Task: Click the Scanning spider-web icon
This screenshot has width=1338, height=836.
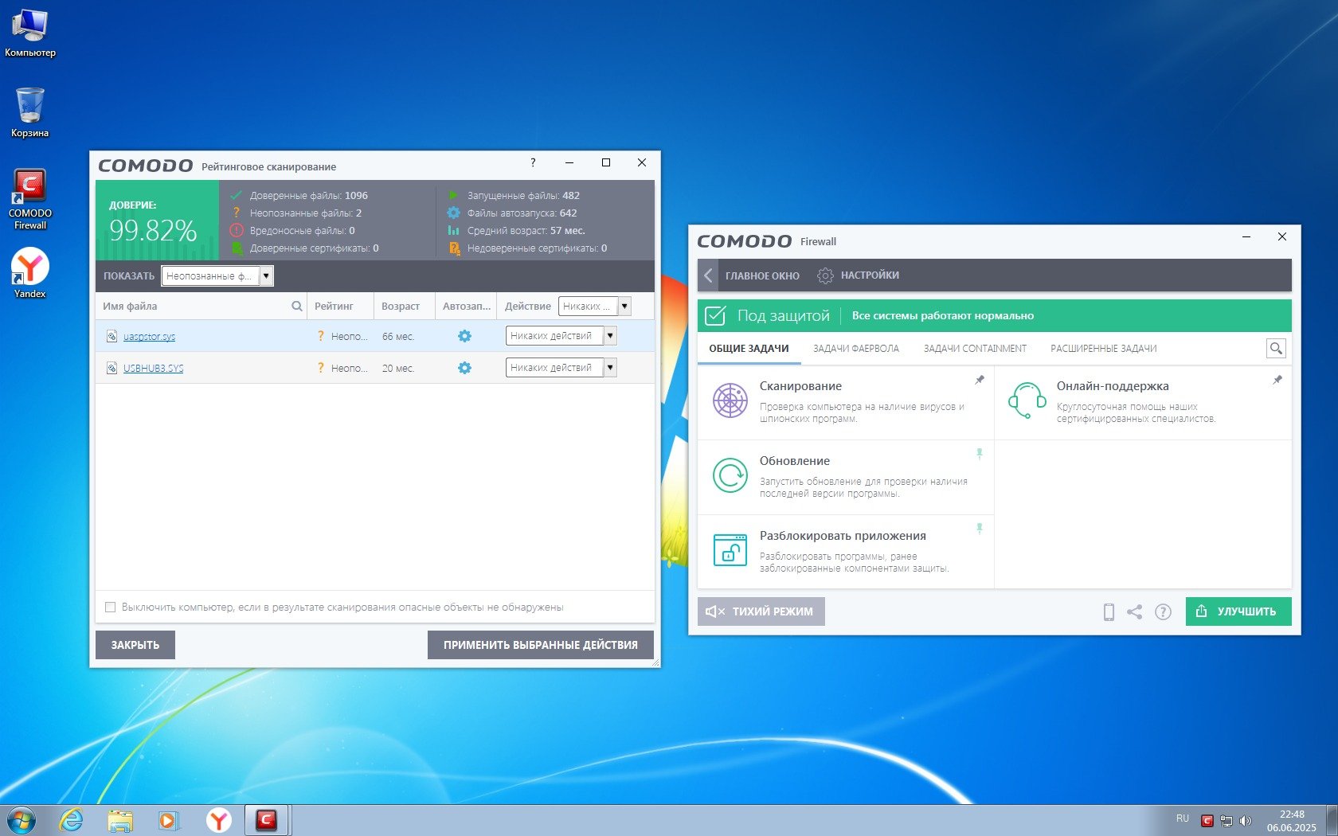Action: pos(730,400)
